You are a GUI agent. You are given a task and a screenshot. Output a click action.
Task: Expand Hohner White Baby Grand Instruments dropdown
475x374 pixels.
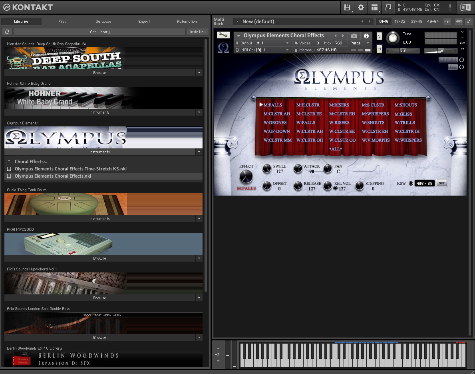point(199,112)
